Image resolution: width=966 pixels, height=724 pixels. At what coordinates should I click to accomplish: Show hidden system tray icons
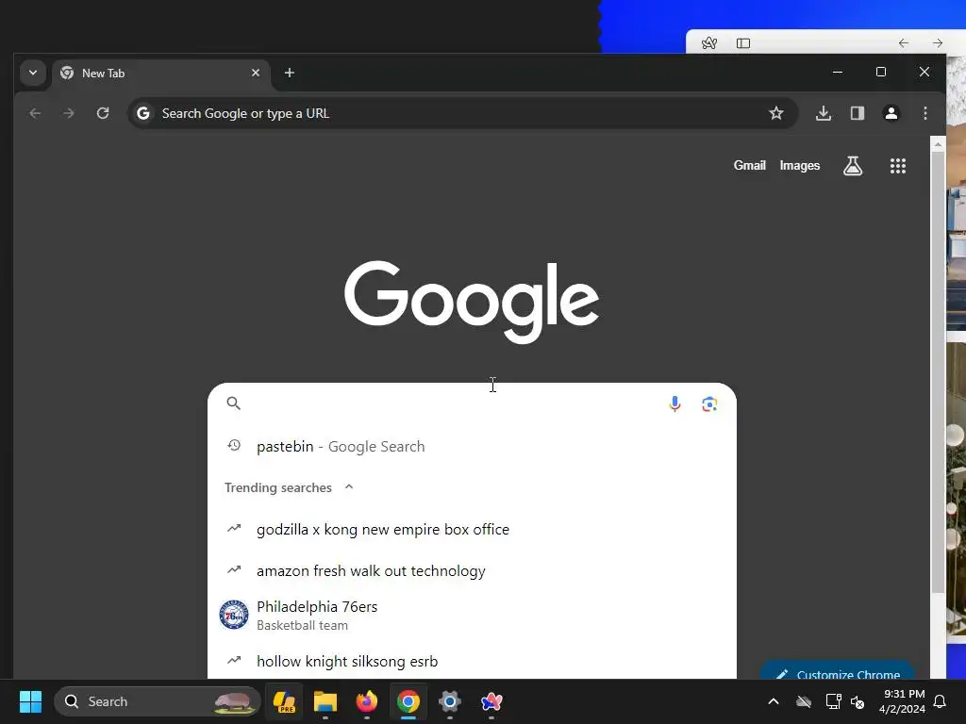click(x=774, y=701)
